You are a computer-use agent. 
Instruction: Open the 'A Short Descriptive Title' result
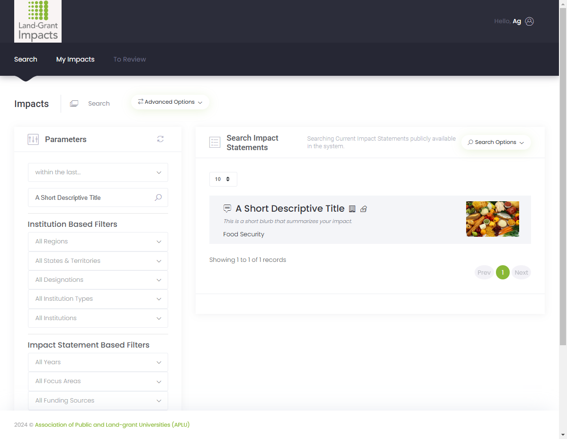(290, 209)
